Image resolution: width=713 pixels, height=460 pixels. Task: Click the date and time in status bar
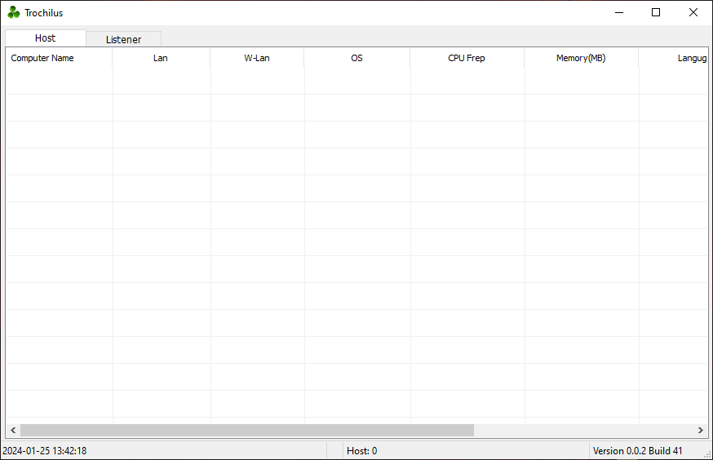click(45, 451)
